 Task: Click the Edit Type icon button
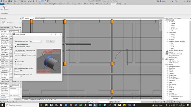click(15, 27)
